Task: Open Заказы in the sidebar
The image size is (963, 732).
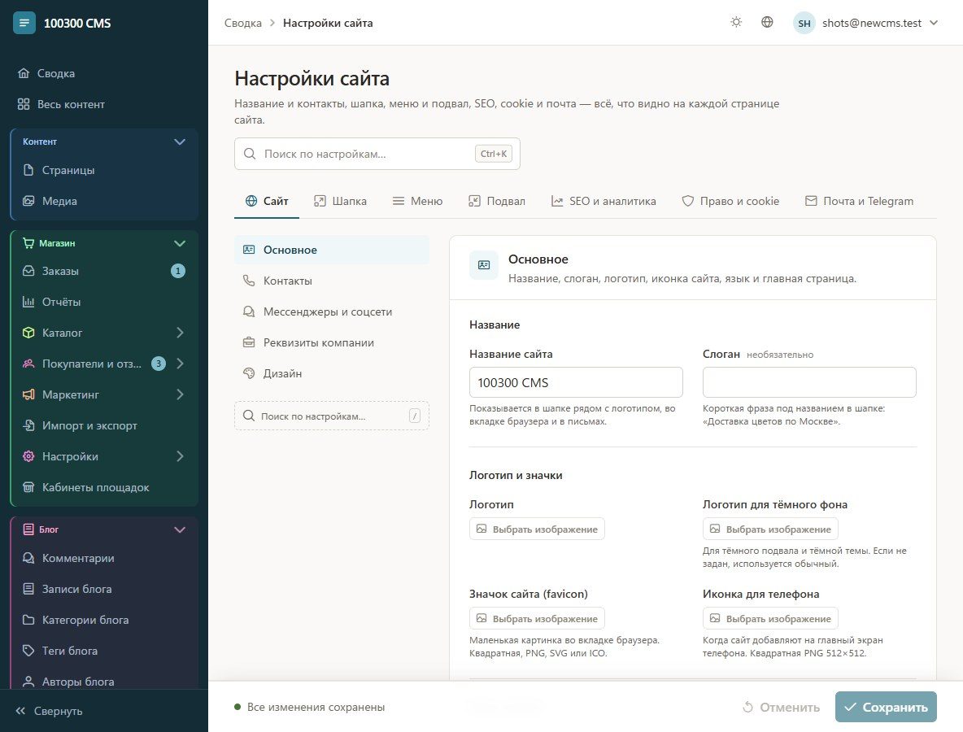Action: tap(104, 271)
